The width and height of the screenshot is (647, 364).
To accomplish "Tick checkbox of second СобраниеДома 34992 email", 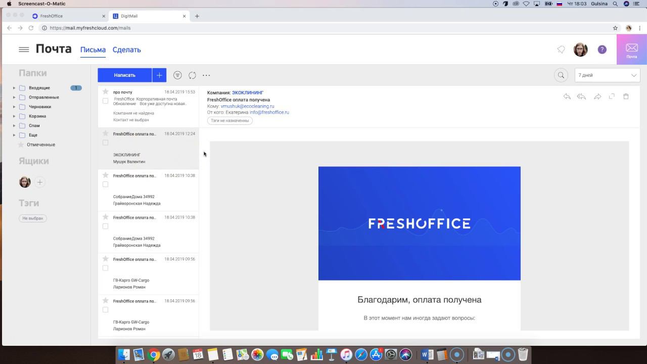I will (x=106, y=226).
